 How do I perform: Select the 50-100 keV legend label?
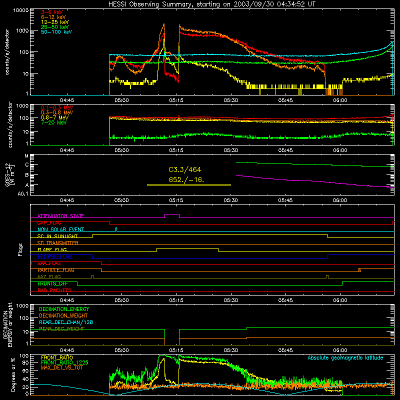click(56, 32)
